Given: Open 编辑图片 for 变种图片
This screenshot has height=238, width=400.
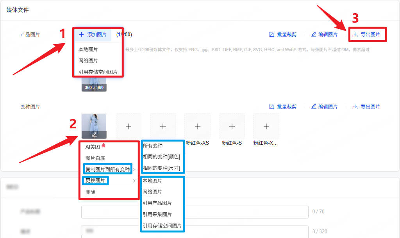Looking at the screenshot, I should (x=328, y=107).
